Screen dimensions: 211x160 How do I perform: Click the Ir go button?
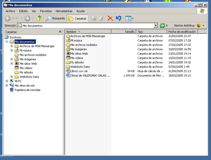(x=164, y=26)
